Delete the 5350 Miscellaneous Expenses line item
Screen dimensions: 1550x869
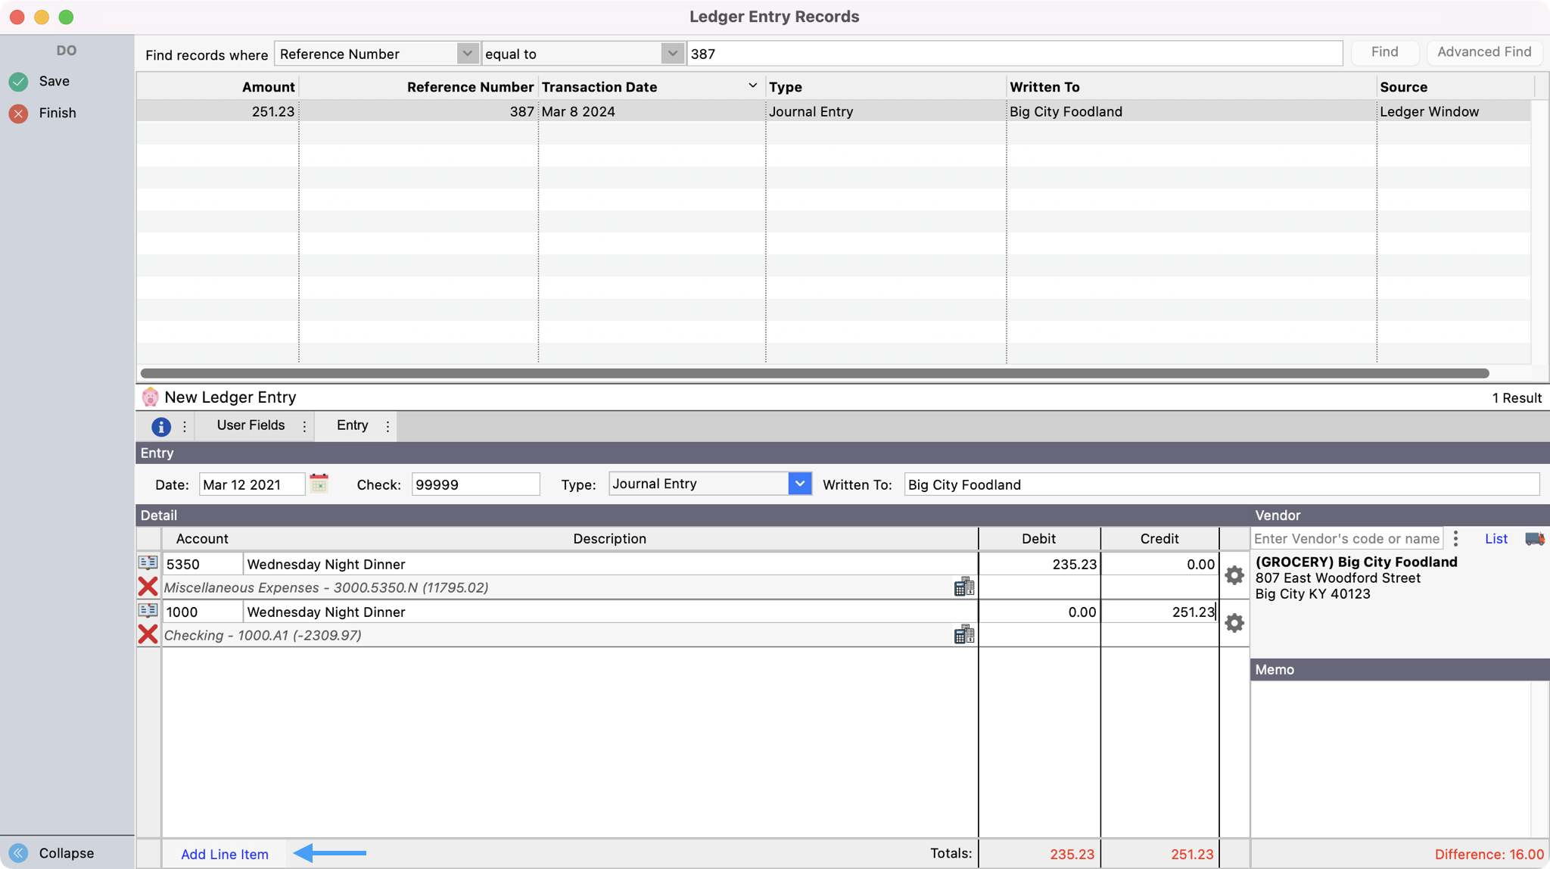(148, 587)
